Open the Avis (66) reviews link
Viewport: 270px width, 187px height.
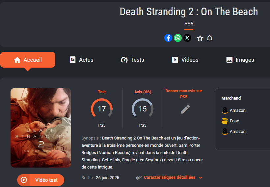143,92
